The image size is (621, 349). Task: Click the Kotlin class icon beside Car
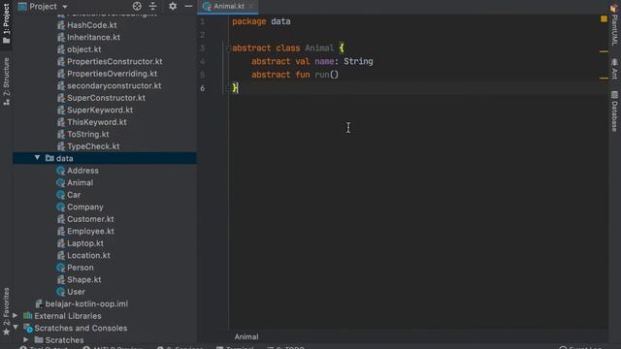point(60,195)
